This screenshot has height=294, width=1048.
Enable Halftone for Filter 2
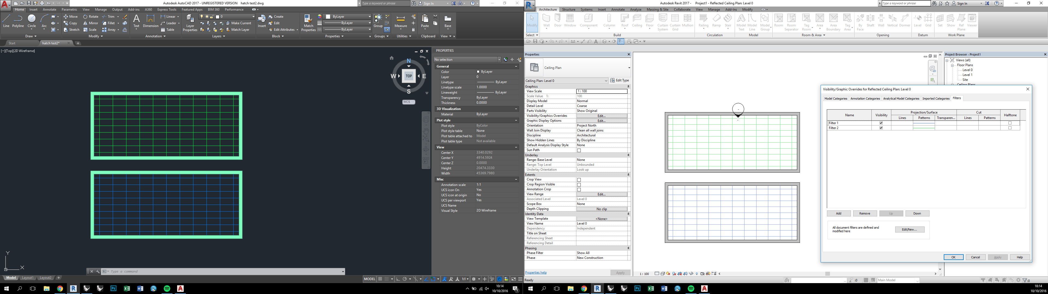1010,128
